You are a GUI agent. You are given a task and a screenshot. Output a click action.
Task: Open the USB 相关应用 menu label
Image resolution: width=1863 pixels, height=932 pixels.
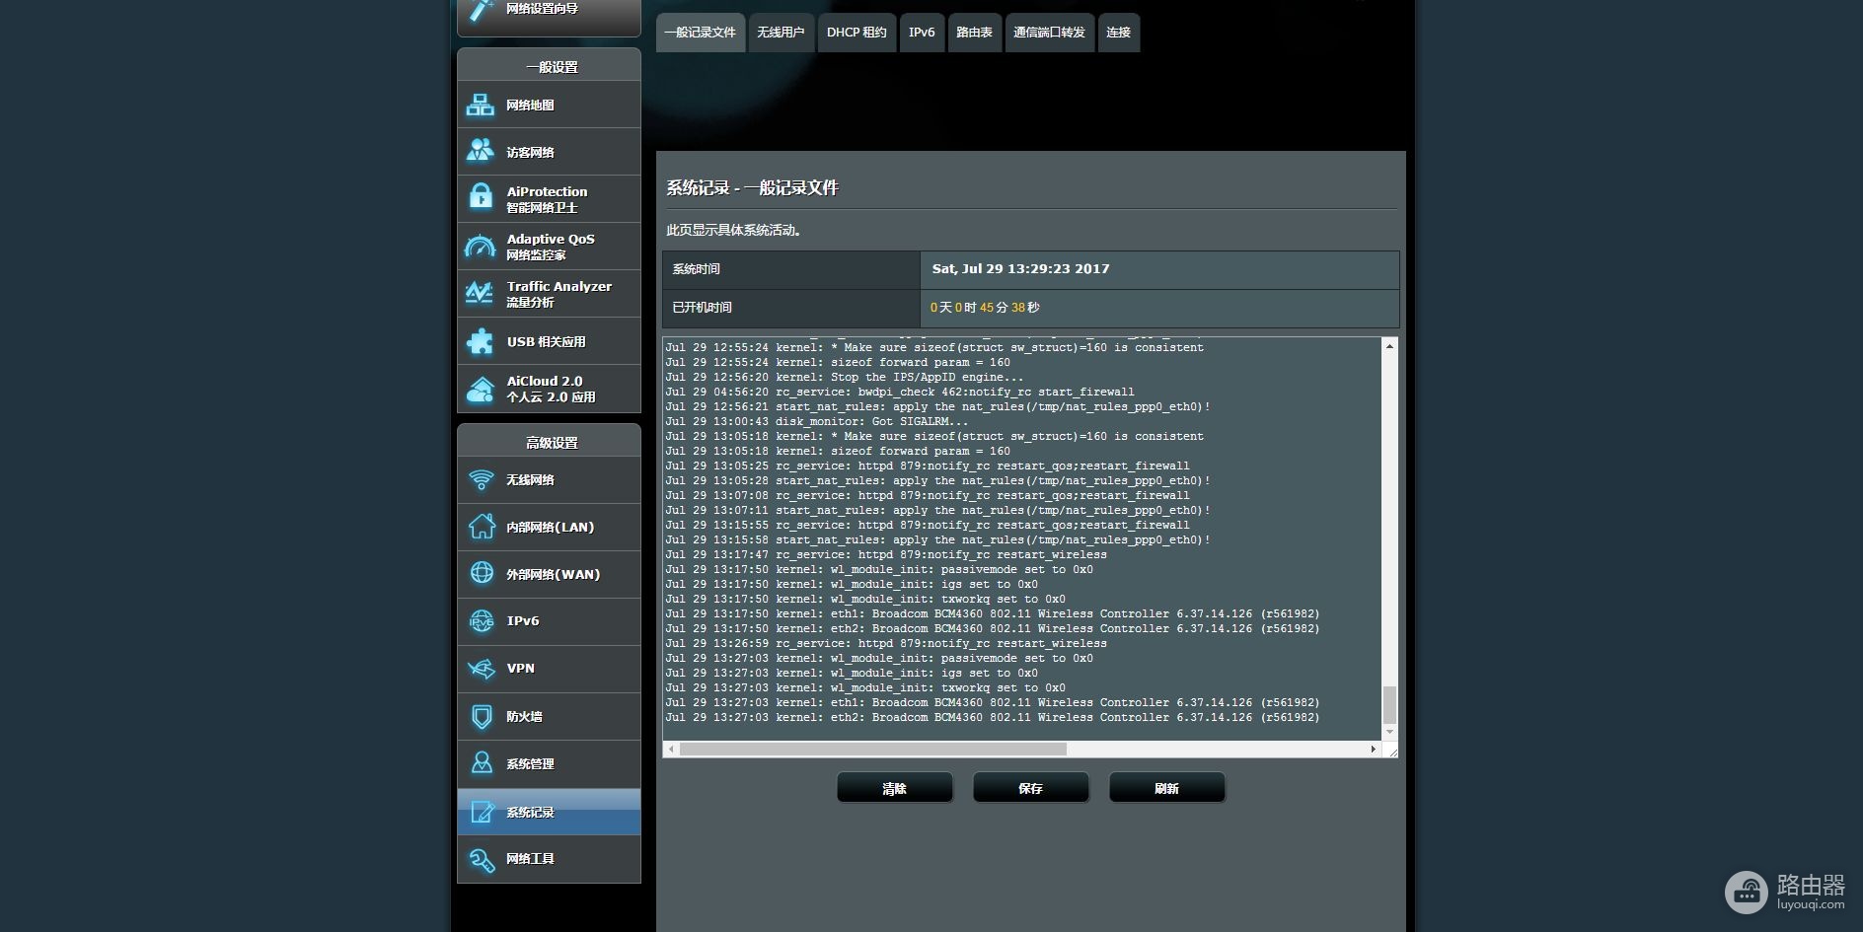click(x=546, y=342)
